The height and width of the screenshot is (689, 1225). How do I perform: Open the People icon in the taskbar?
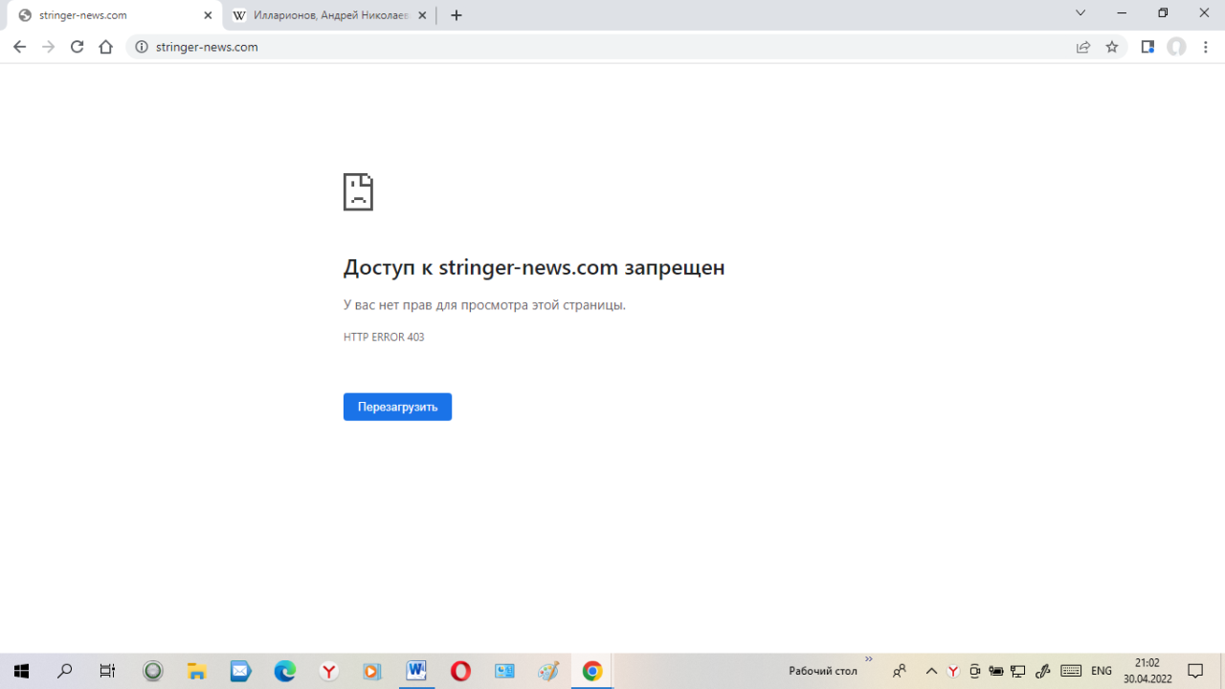[x=900, y=671]
